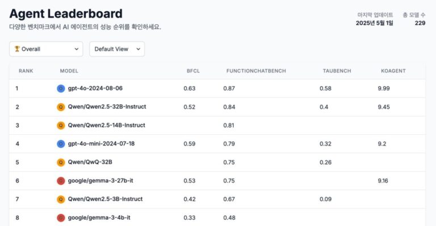Sort by the TAUBENCH column header

337,71
